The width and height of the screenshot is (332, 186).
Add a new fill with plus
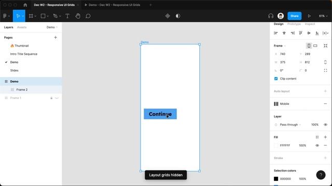[x=325, y=137]
